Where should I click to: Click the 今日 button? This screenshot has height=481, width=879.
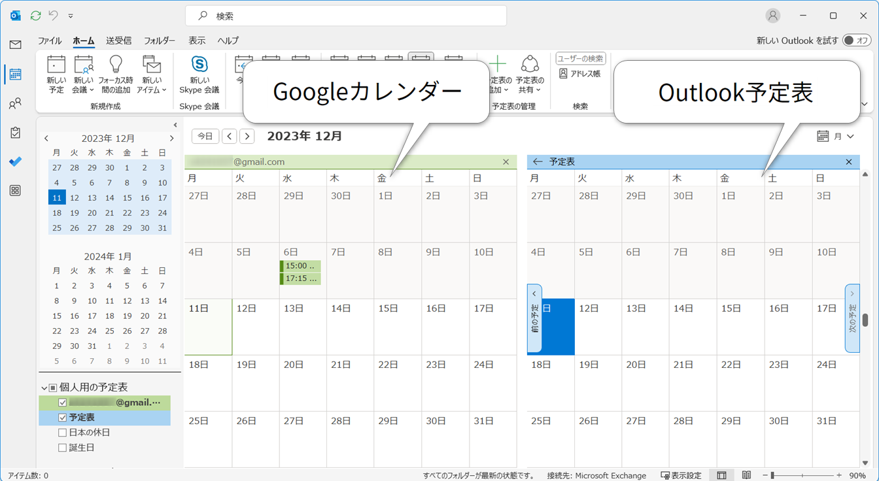tap(205, 136)
